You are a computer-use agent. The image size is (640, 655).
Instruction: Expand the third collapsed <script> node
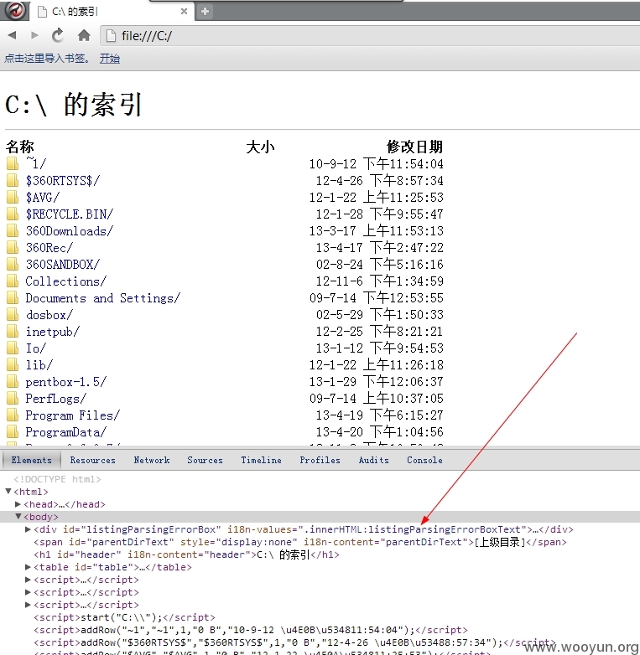(x=28, y=605)
